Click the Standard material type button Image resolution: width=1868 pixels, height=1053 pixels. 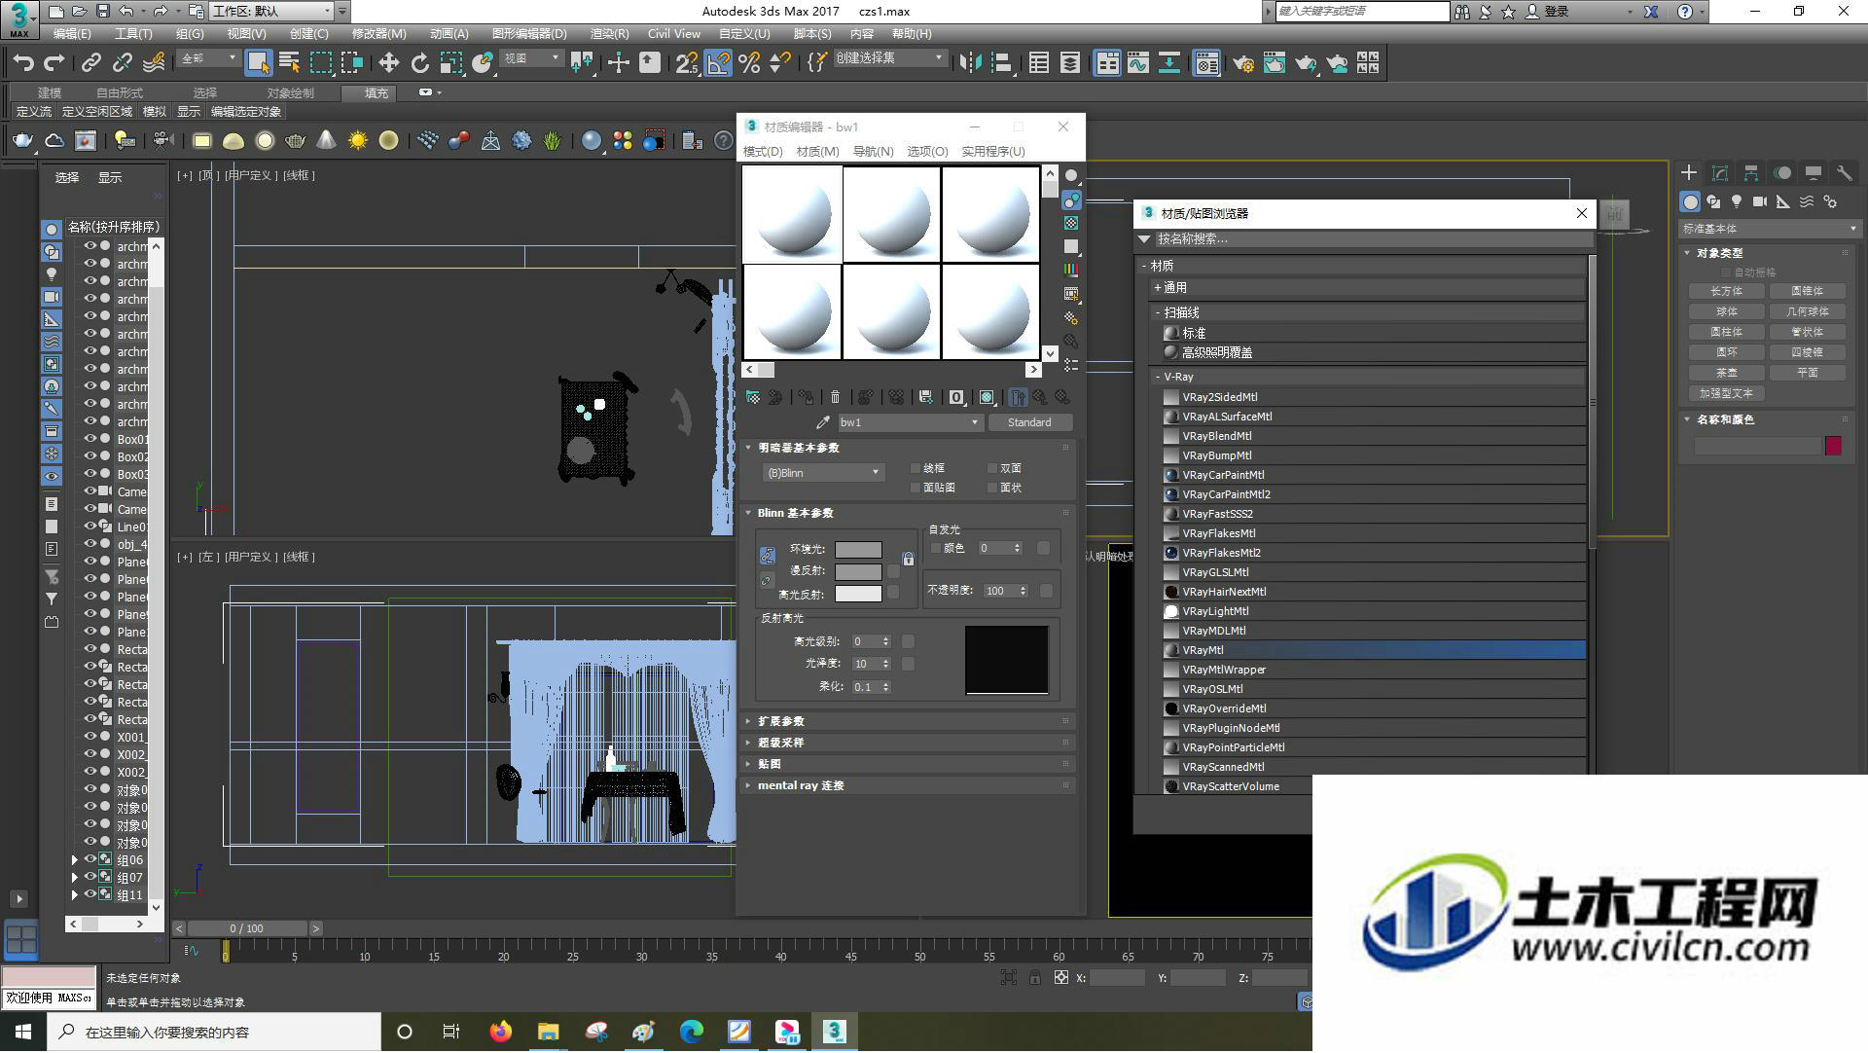(x=1029, y=422)
